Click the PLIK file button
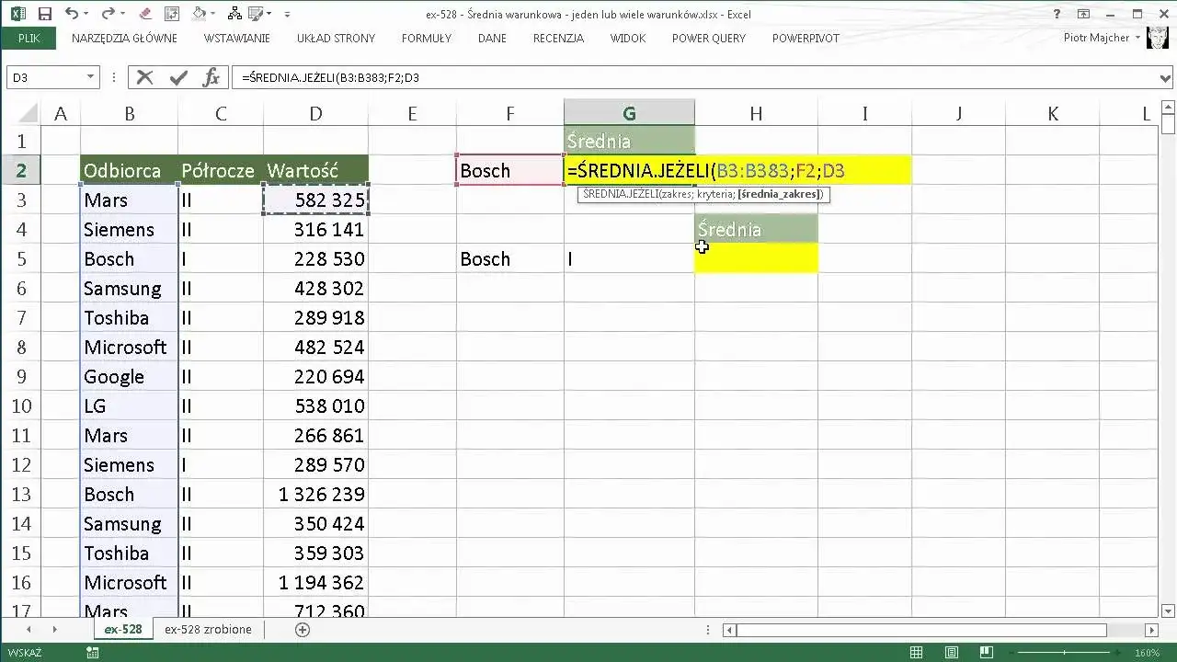The image size is (1177, 662). pos(28,38)
